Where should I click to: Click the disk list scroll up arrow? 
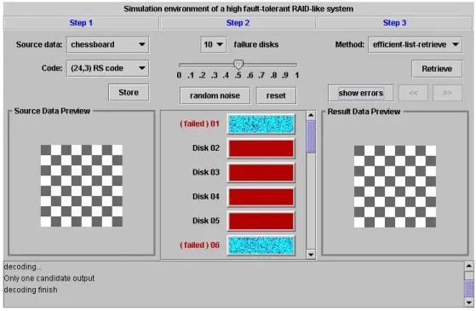coord(311,115)
